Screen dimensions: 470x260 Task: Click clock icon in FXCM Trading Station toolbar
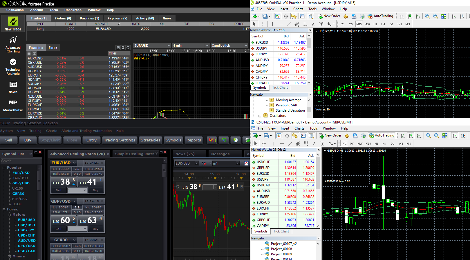click(x=236, y=140)
